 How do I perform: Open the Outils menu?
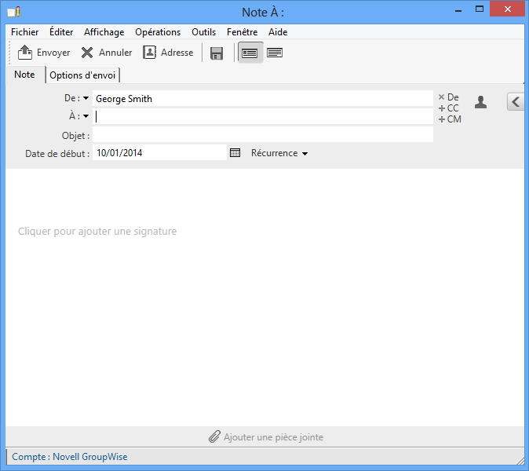click(203, 32)
